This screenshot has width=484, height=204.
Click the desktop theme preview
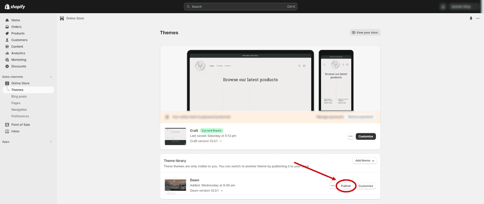click(x=251, y=81)
